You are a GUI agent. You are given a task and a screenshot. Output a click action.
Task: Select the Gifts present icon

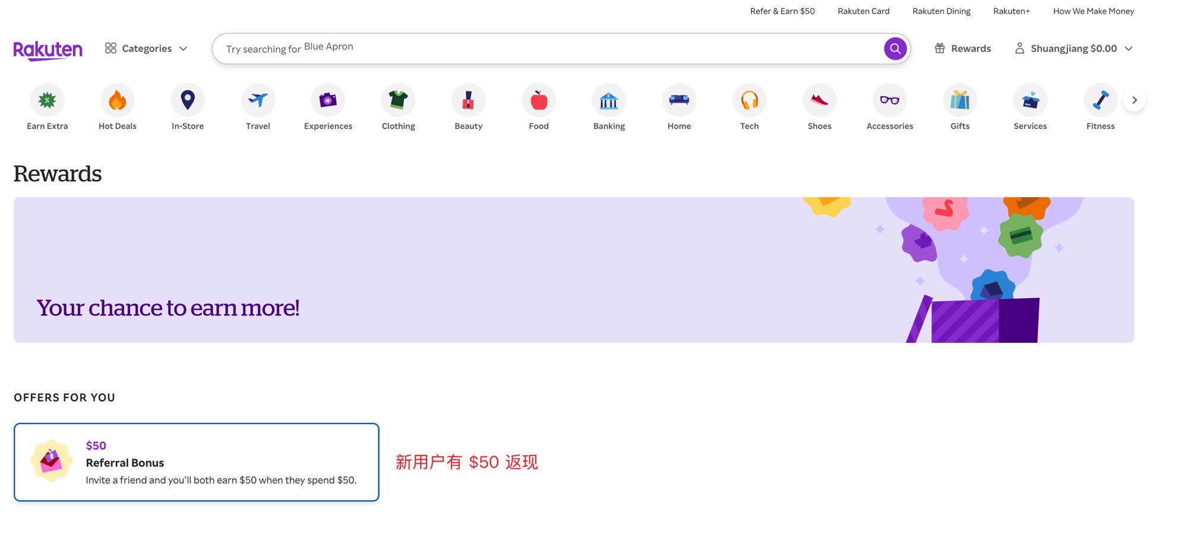(960, 100)
